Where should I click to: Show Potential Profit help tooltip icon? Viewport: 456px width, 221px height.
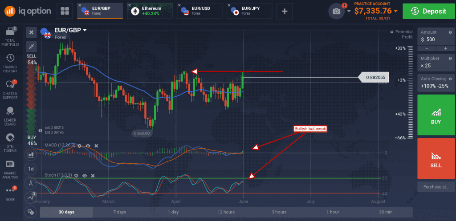(x=392, y=32)
